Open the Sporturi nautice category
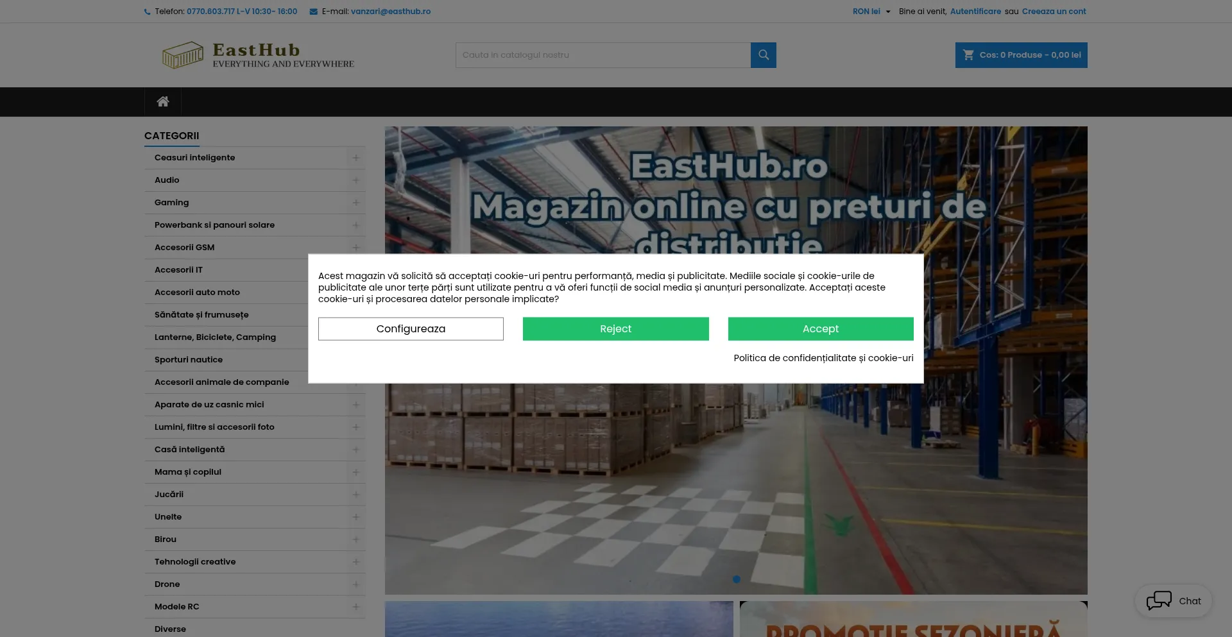Screen dimensions: 1232x637 189,360
